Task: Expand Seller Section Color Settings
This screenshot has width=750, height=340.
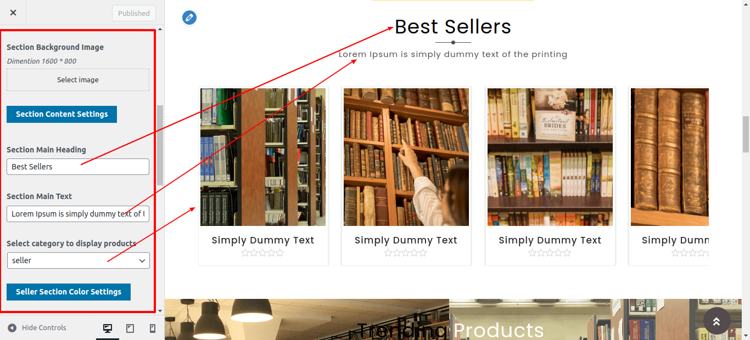Action: click(69, 292)
